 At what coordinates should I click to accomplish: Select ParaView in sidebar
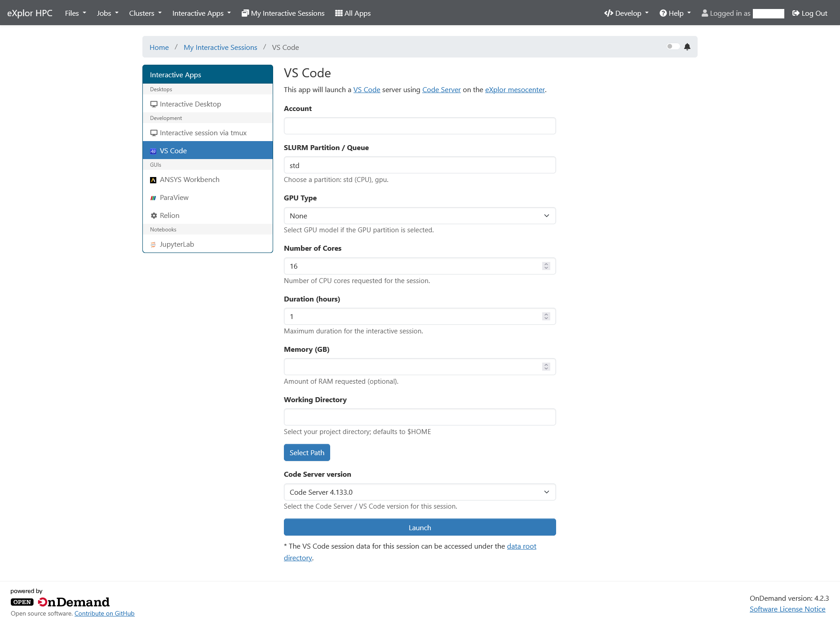208,197
